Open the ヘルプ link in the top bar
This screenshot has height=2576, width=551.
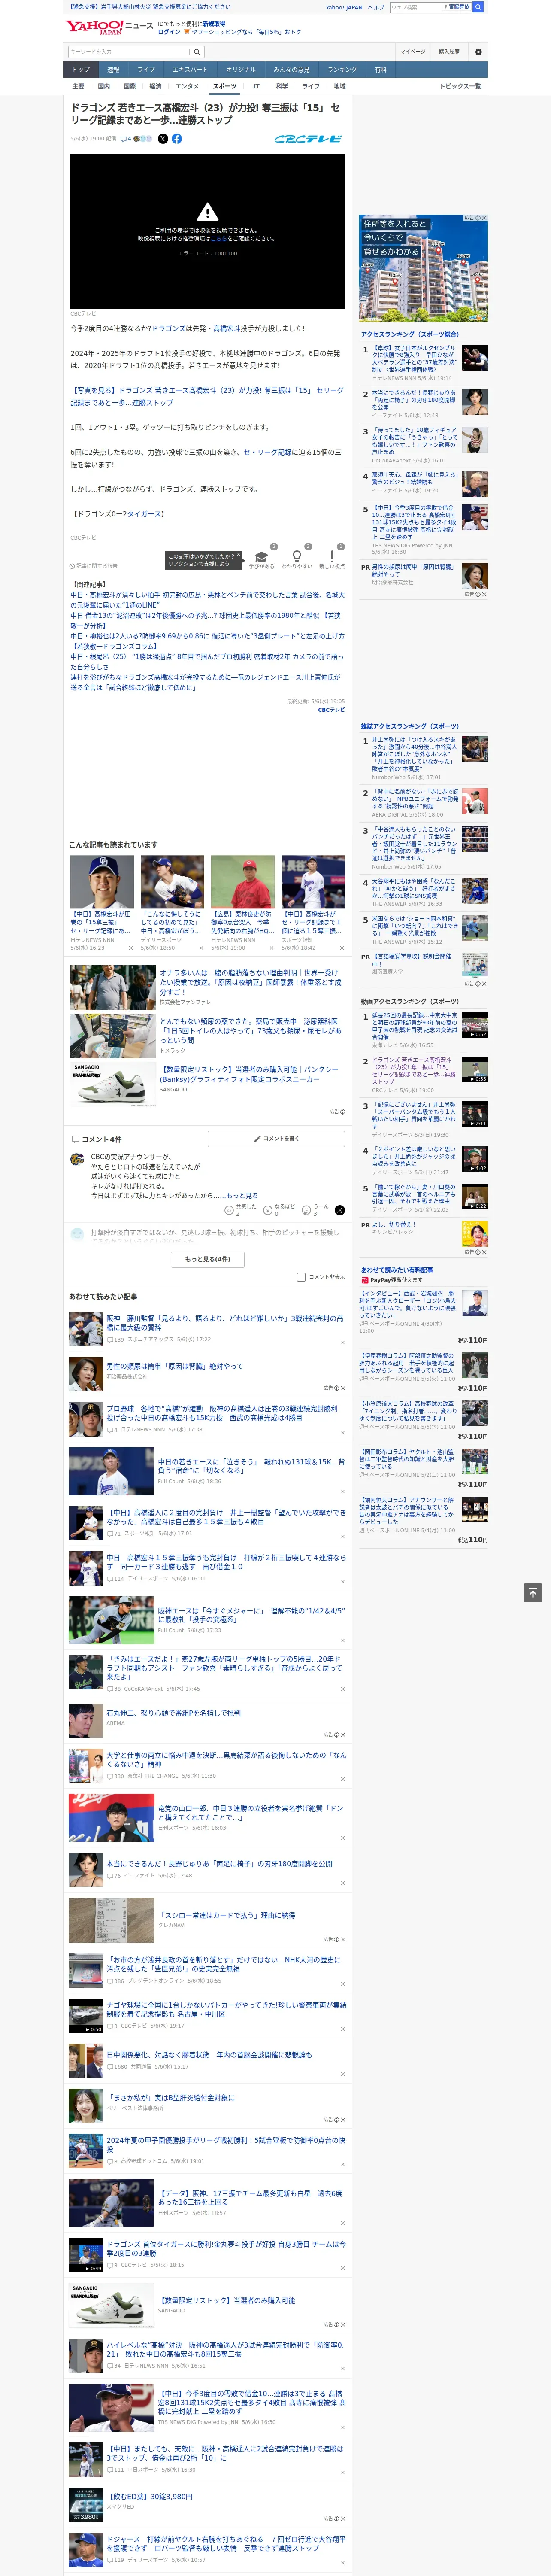(376, 7)
